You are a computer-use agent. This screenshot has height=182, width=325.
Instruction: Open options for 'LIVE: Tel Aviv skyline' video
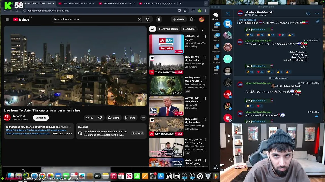pyautogui.click(x=205, y=57)
